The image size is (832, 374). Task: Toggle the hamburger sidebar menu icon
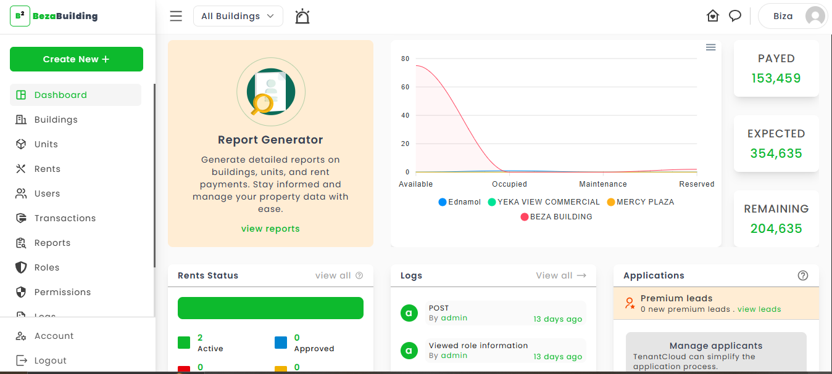tap(176, 17)
